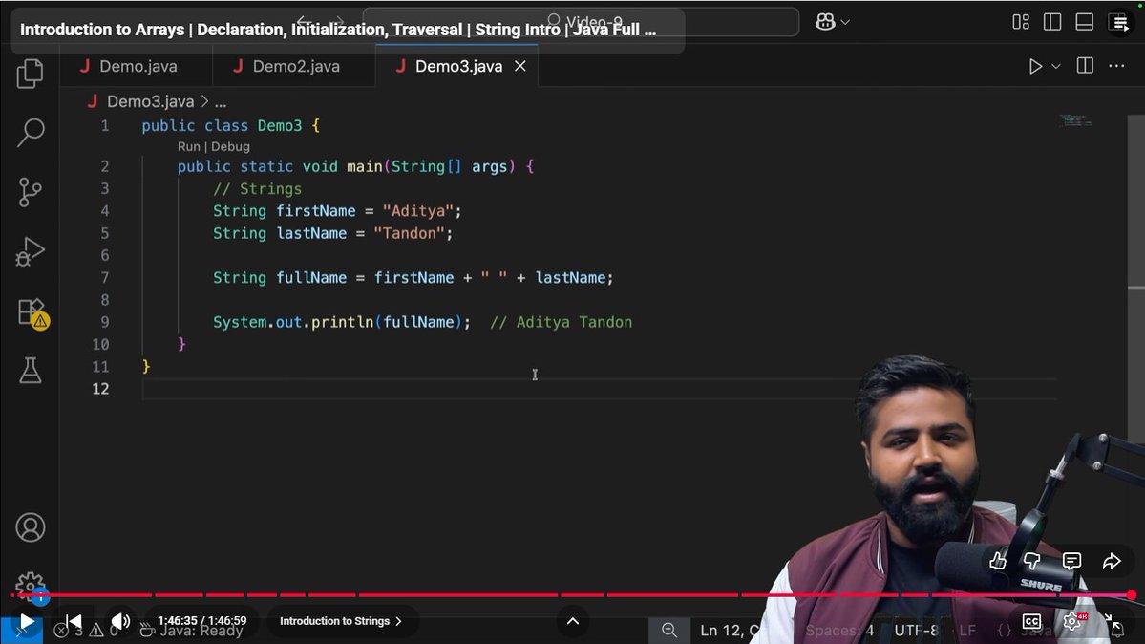Viewport: 1145px width, 644px height.
Task: Go to the previous video
Action: [73, 621]
